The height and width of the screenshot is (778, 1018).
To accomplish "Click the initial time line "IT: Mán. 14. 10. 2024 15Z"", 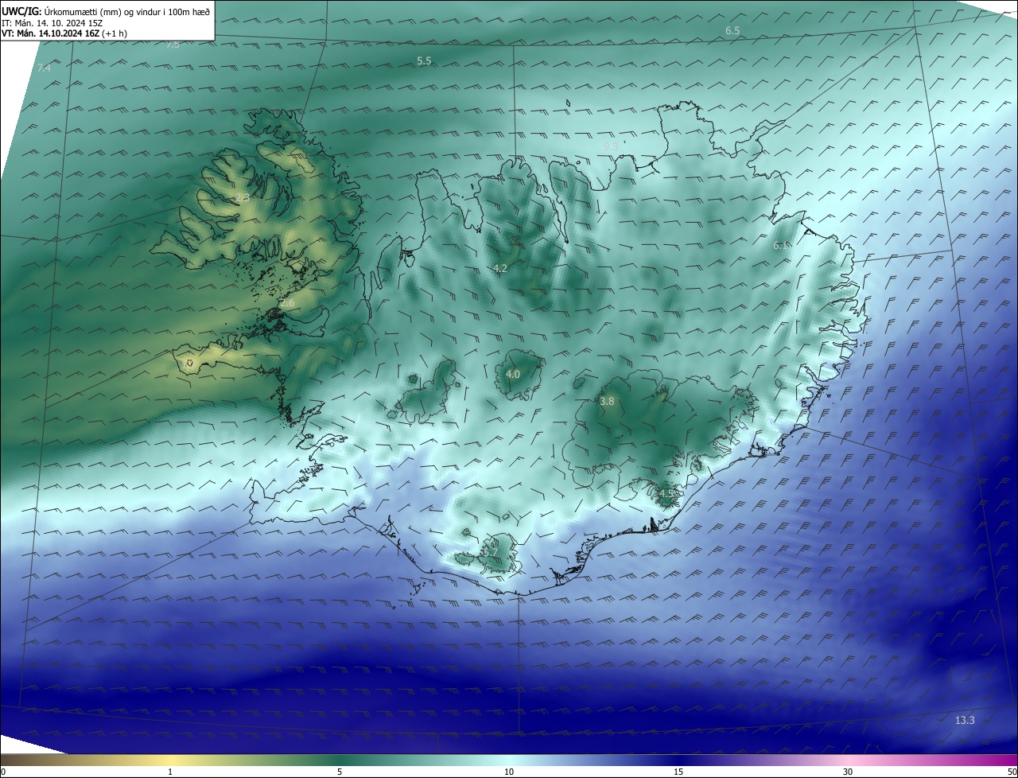I will coord(52,22).
